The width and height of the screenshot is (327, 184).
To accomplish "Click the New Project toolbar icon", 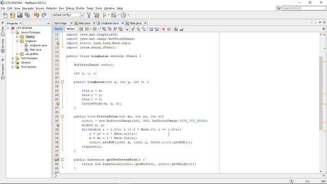I will point(13,15).
